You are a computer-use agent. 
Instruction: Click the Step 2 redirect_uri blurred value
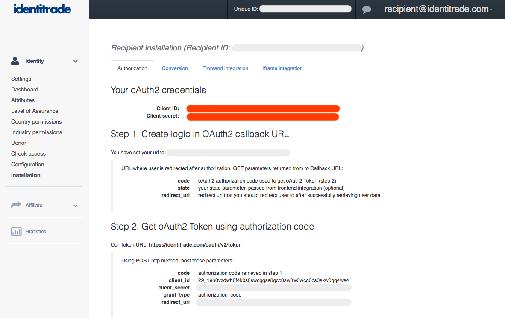coord(274,302)
